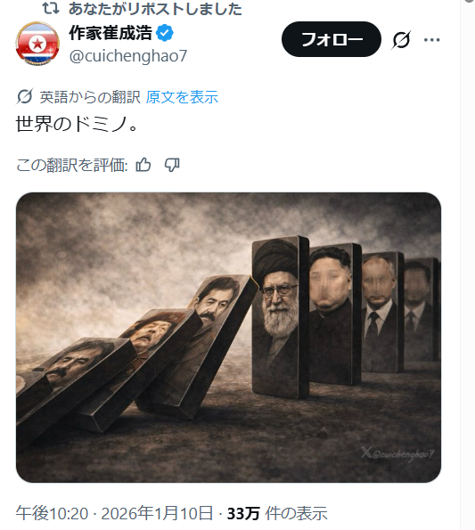This screenshot has height=530, width=475.
Task: Rate translation with thumbs down
Action: coord(172,166)
